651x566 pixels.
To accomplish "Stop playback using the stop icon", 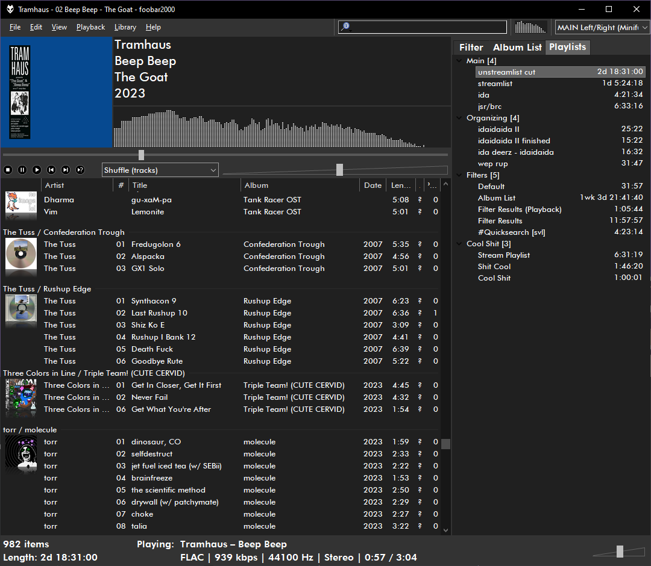I will (8, 169).
